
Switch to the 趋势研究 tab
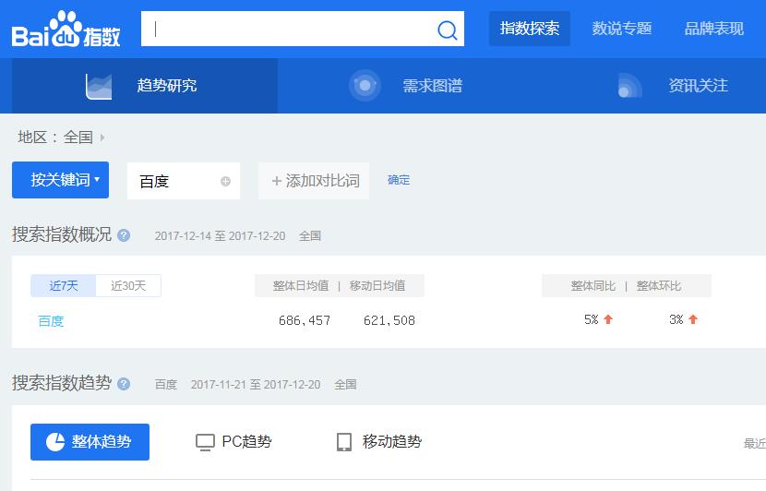[145, 86]
